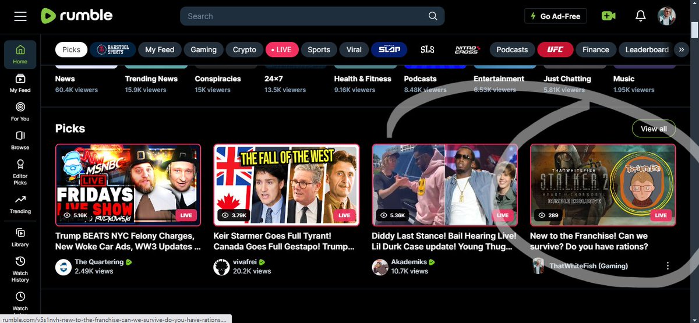Select the LIVE chip
This screenshot has height=323, width=699.
[x=281, y=49]
